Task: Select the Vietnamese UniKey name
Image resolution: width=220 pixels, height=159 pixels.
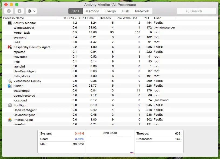Action: point(27,81)
